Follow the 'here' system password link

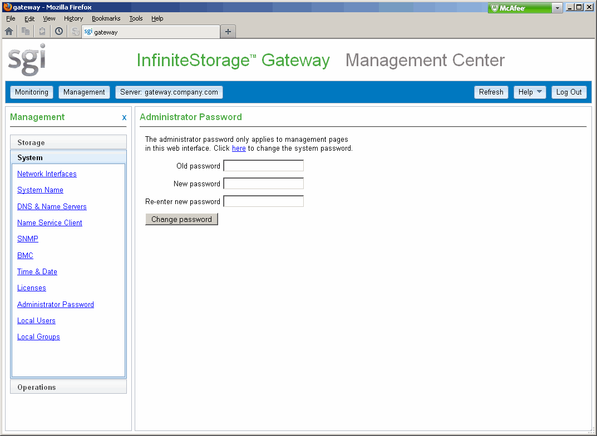(239, 148)
